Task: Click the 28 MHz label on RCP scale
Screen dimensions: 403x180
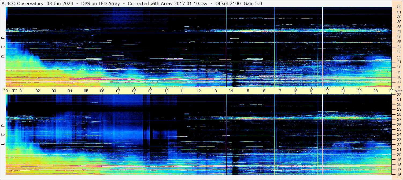Action: tap(399, 27)
